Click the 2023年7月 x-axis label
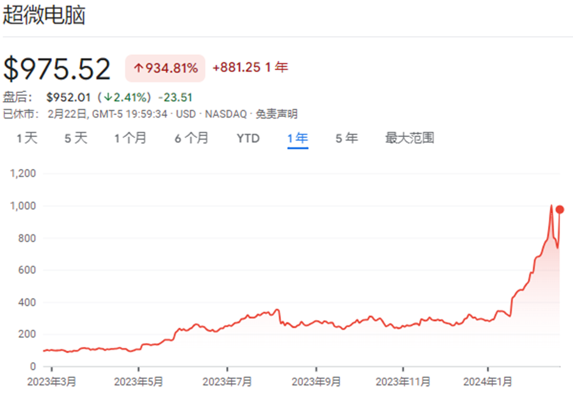573x394 pixels. tap(227, 382)
